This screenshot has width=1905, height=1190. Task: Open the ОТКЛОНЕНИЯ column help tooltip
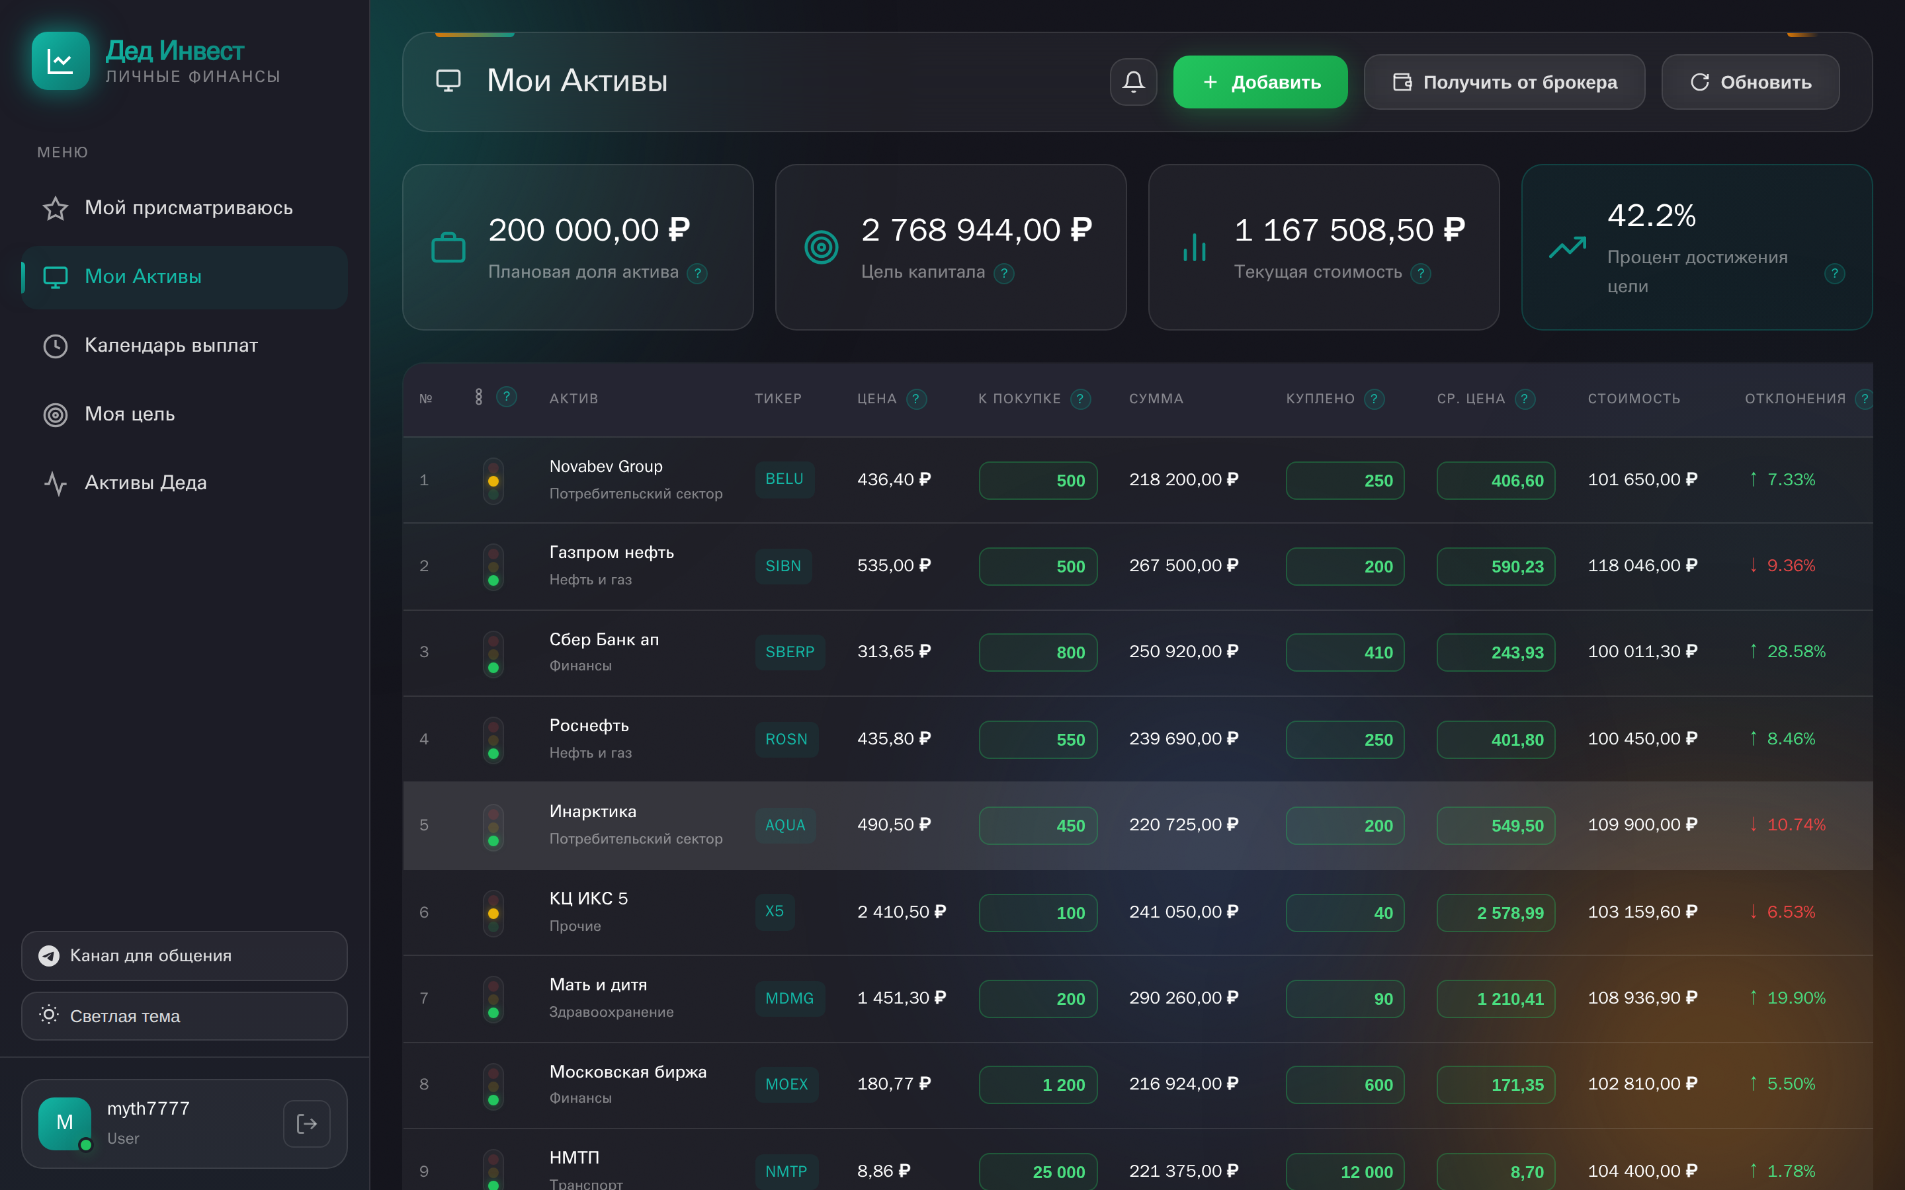point(1864,399)
